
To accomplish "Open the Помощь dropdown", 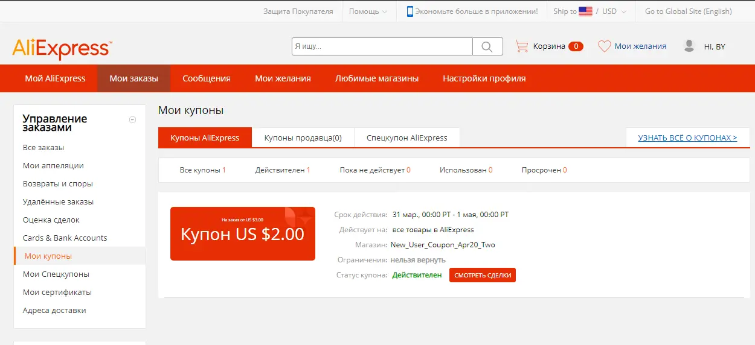I will pos(368,11).
